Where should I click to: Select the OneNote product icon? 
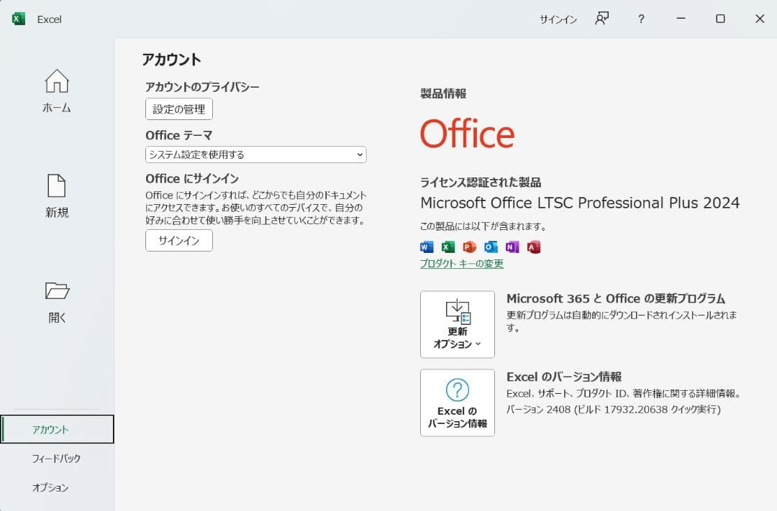511,247
